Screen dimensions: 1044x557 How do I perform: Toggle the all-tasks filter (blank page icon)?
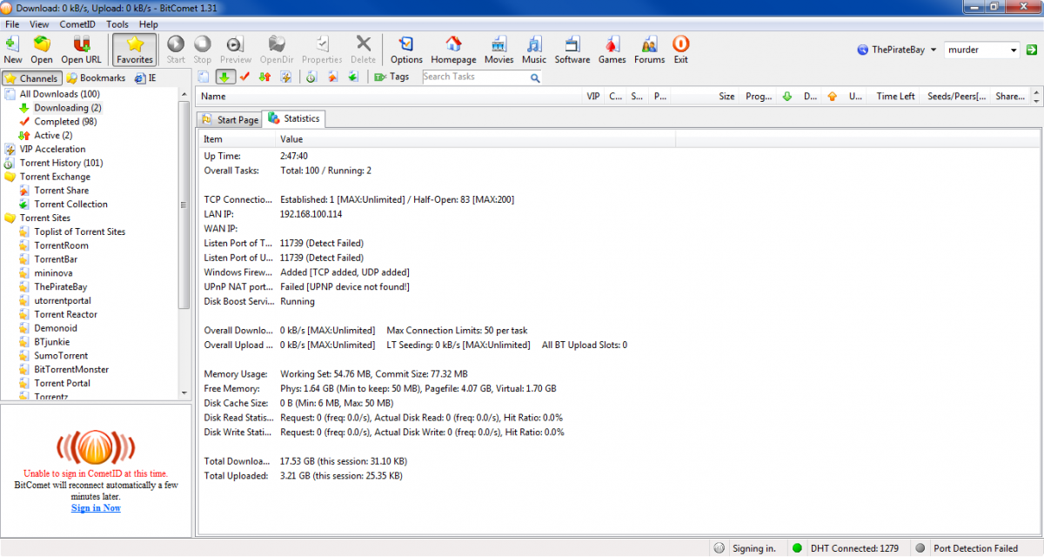click(204, 77)
